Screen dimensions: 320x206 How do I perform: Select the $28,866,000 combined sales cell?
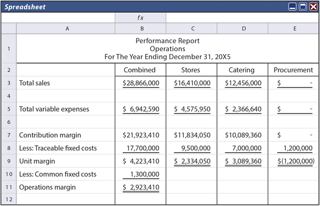(140, 83)
